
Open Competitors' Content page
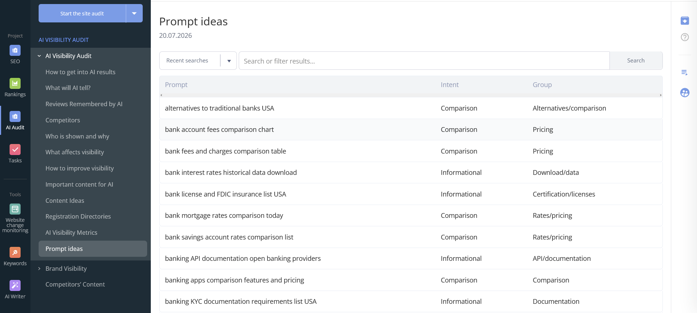click(75, 284)
